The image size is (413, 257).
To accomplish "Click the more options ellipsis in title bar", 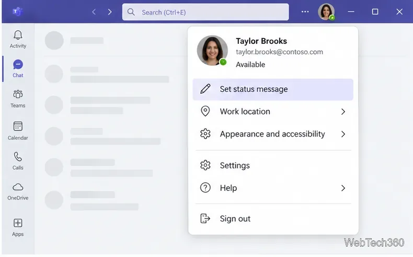I will pyautogui.click(x=305, y=12).
